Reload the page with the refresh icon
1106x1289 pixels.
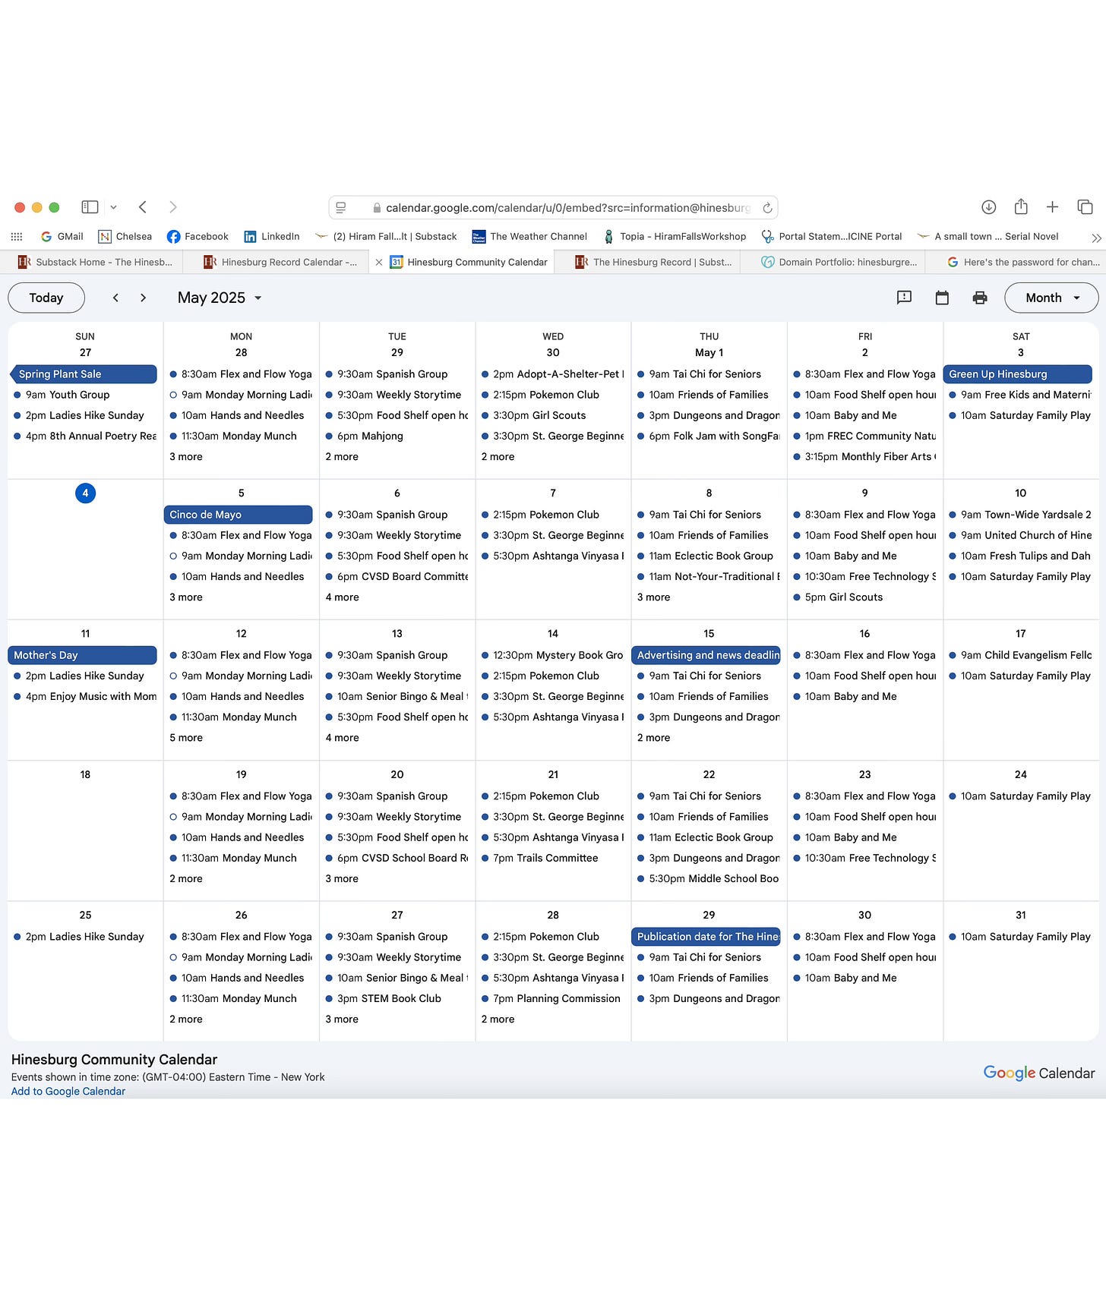[x=767, y=207]
